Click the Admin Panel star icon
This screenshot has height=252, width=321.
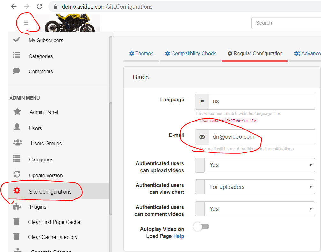17,112
